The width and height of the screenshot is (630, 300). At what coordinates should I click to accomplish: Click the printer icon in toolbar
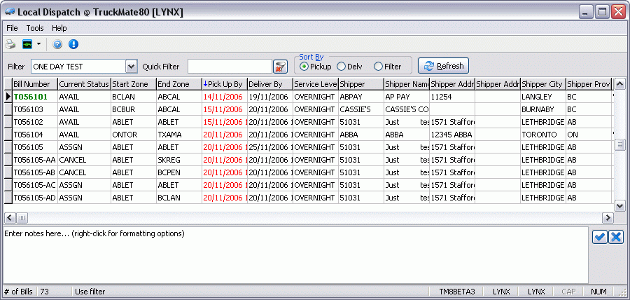coord(10,44)
